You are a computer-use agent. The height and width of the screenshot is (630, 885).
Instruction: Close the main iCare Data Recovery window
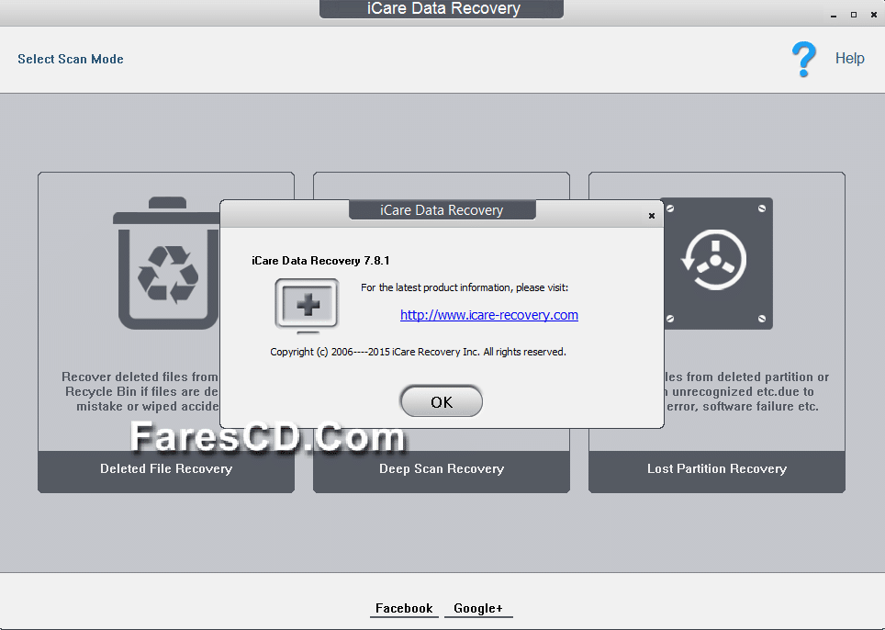(874, 16)
